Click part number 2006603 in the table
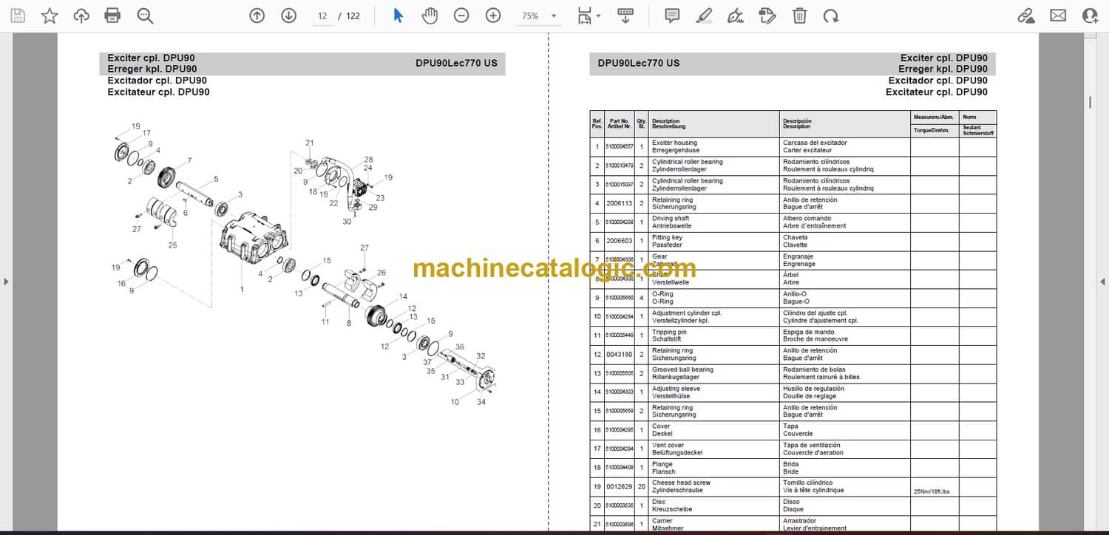This screenshot has height=535, width=1109. [x=620, y=241]
